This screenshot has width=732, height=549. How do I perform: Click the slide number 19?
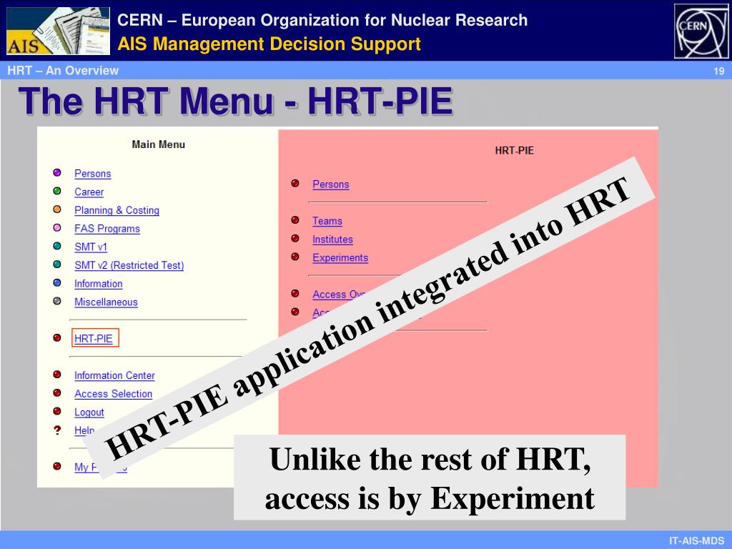(719, 71)
